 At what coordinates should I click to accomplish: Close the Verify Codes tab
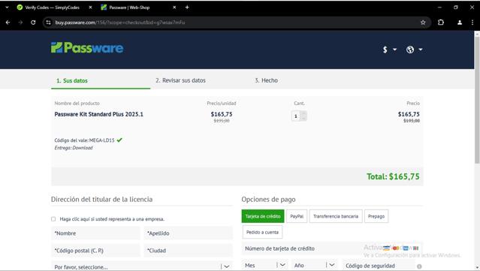[90, 8]
